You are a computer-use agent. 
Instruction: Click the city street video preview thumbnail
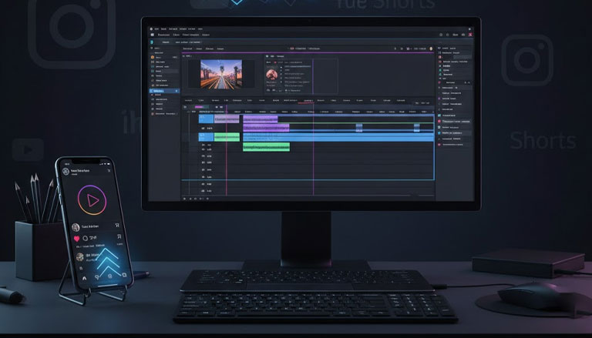point(220,74)
